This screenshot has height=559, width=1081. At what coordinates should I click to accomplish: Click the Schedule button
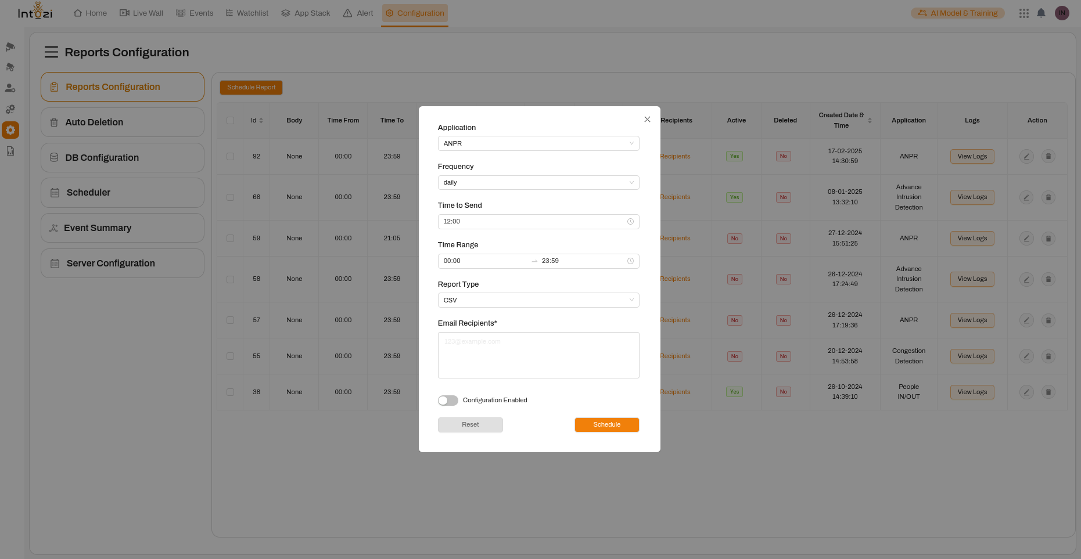606,424
